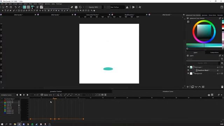Toggle horizontal mirror tool
The width and height of the screenshot is (224, 126).
pyautogui.click(x=127, y=7)
